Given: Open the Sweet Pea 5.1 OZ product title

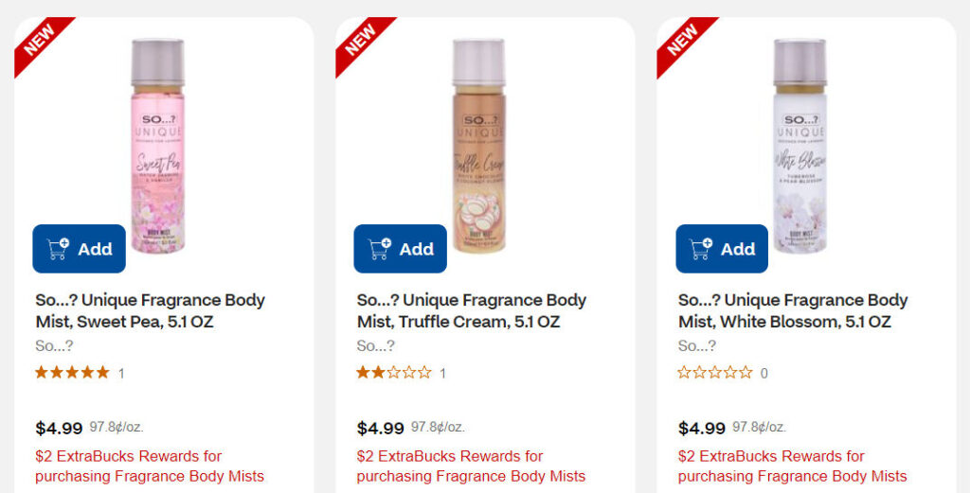Looking at the screenshot, I should point(150,311).
